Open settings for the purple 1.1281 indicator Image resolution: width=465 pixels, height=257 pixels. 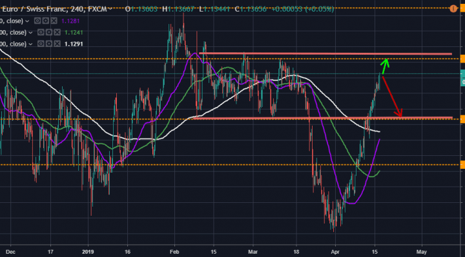45,21
